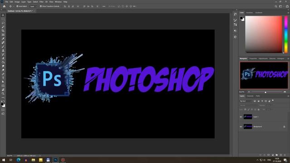Image resolution: width=290 pixels, height=163 pixels.
Task: Toggle the type layers filter
Action: (262, 101)
